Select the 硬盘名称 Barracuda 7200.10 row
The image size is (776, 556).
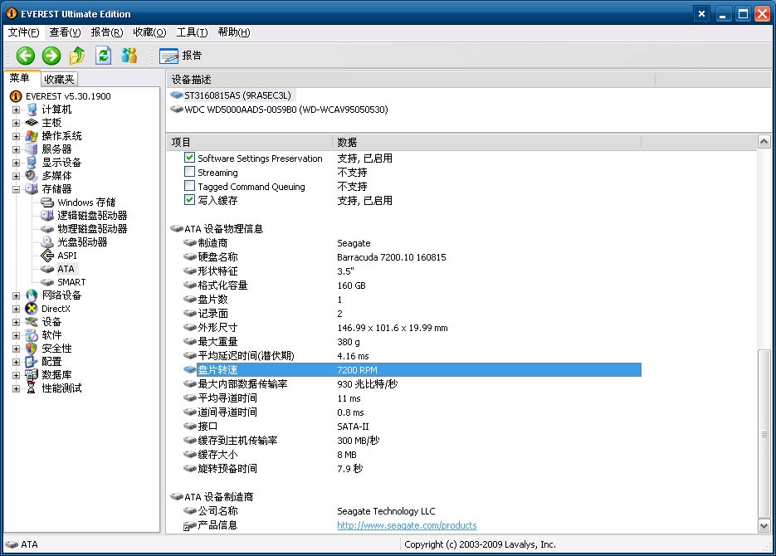pos(412,257)
